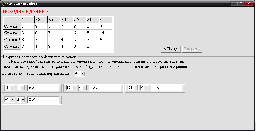Viewport: 256px width, 131px height.
Task: Click b cell with value 14
Action: pos(106,33)
